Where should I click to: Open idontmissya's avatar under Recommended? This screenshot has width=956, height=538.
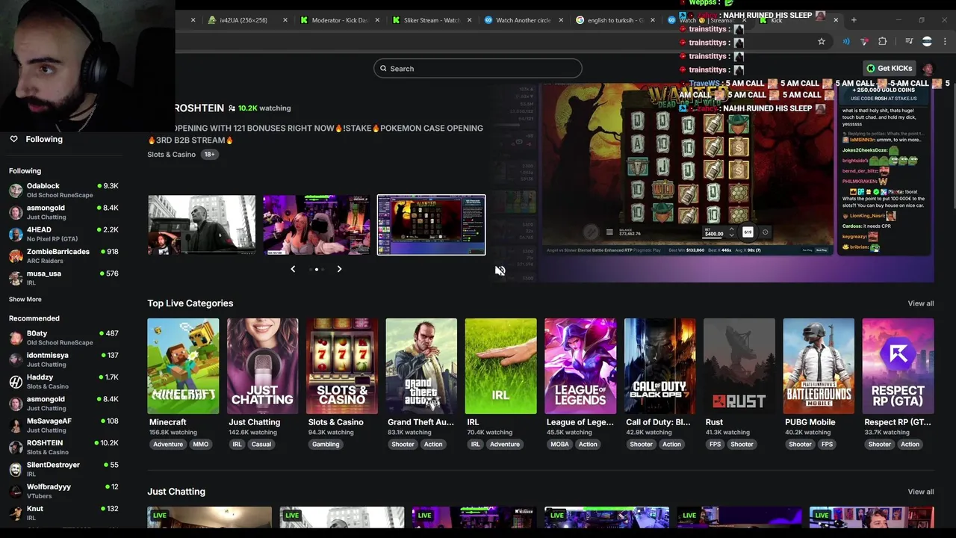(16, 359)
